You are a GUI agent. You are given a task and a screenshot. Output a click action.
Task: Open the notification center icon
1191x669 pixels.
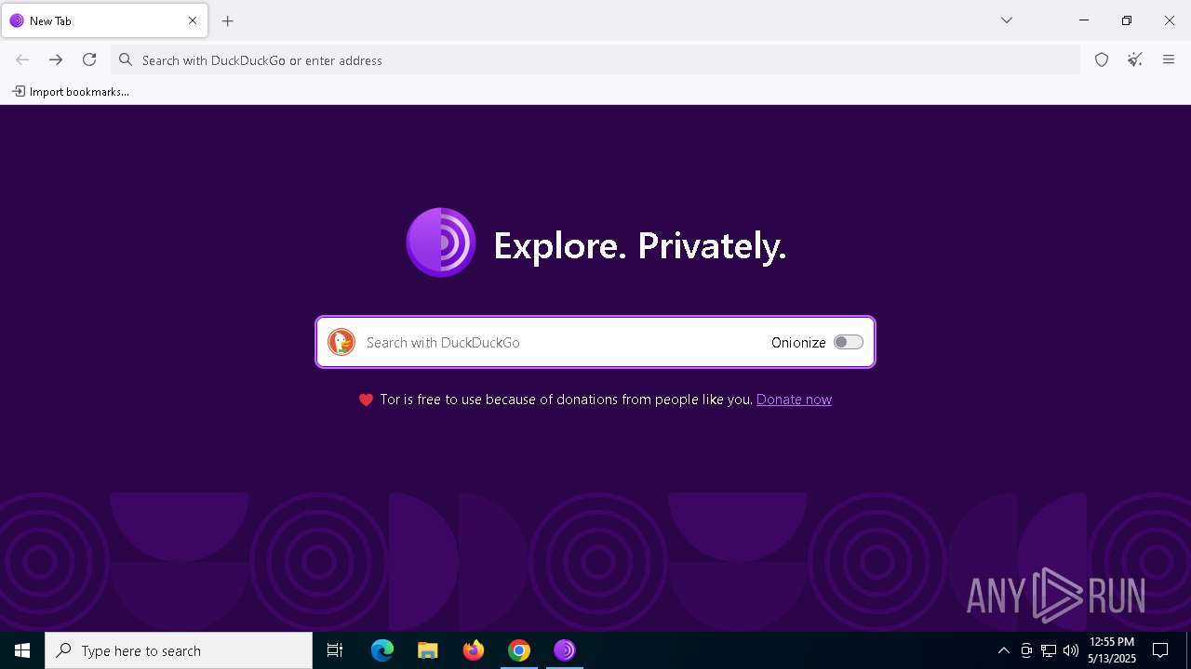click(x=1160, y=650)
